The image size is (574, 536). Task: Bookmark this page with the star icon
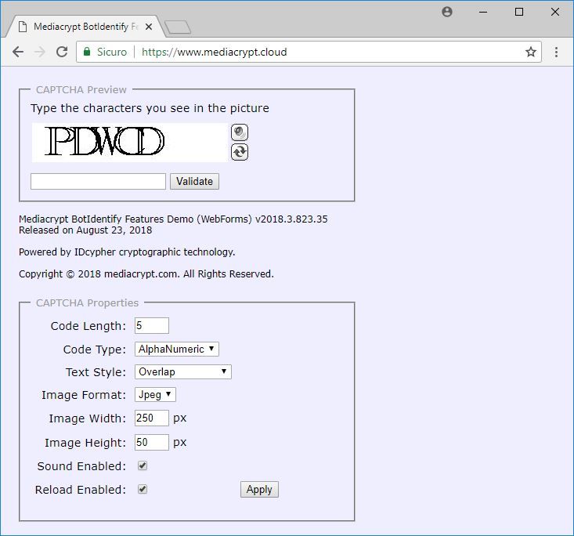(x=531, y=52)
